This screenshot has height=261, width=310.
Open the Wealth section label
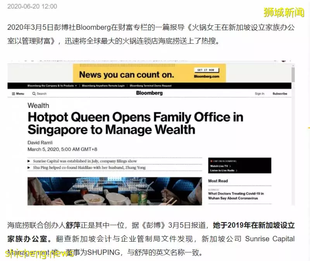38,105
